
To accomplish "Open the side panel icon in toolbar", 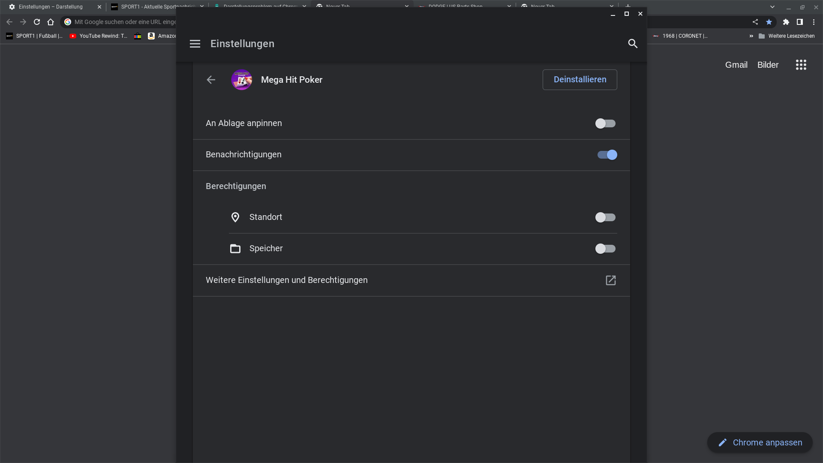I will pos(799,22).
